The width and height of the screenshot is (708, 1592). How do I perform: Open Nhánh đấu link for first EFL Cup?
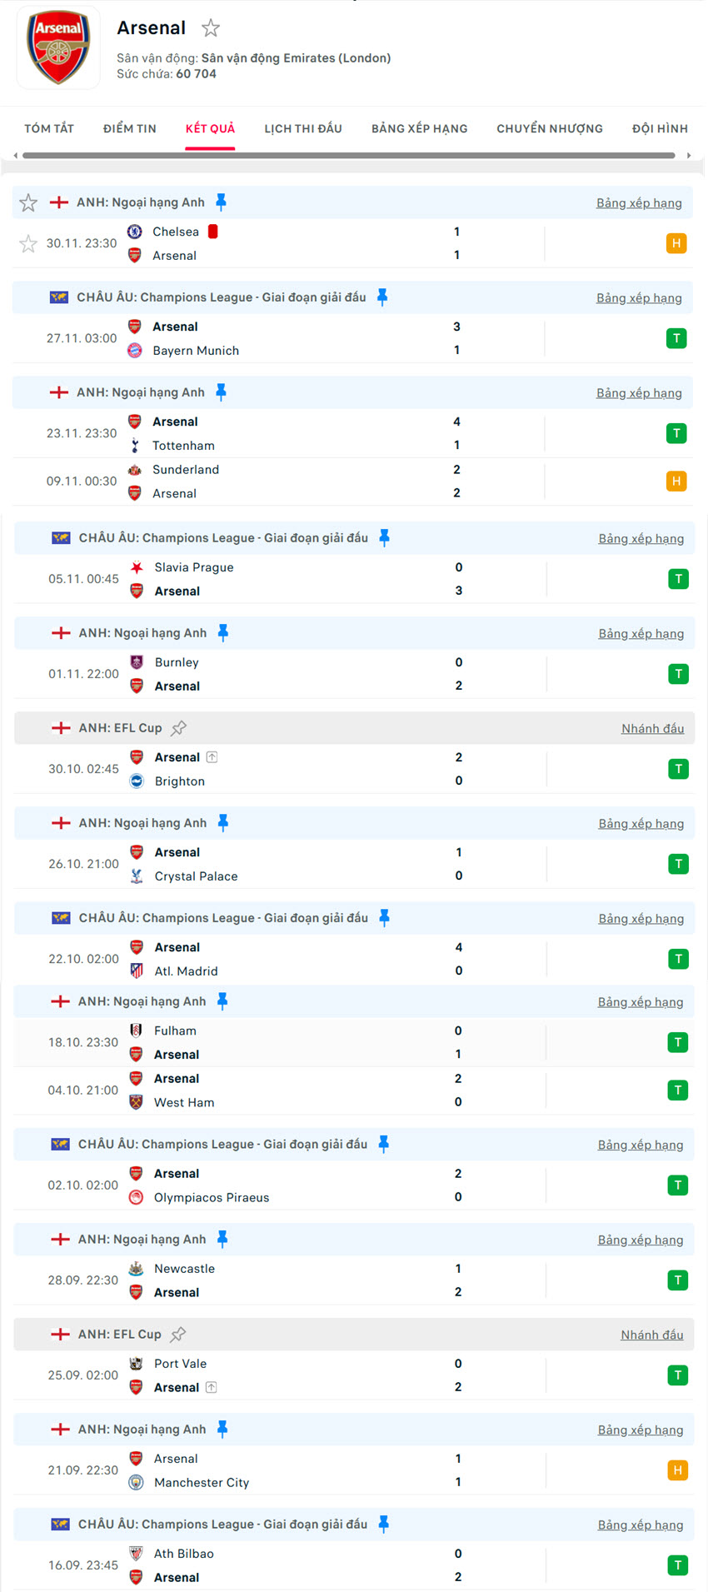tap(652, 729)
